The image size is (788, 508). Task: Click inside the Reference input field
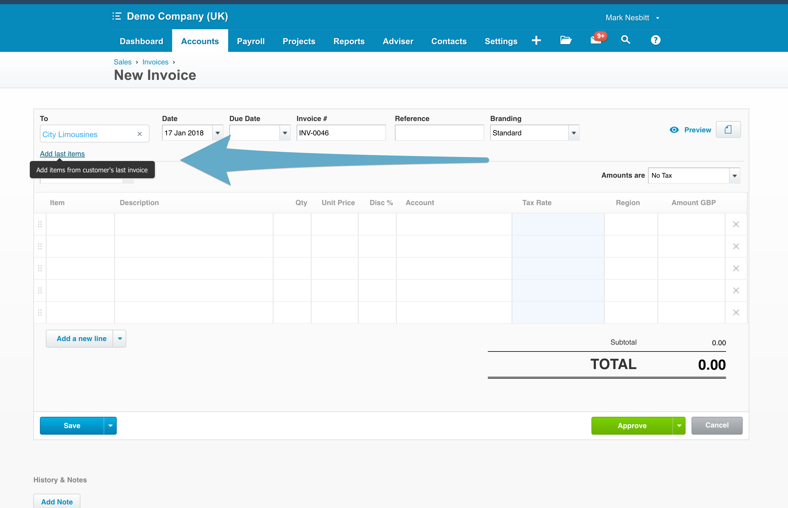pyautogui.click(x=439, y=133)
